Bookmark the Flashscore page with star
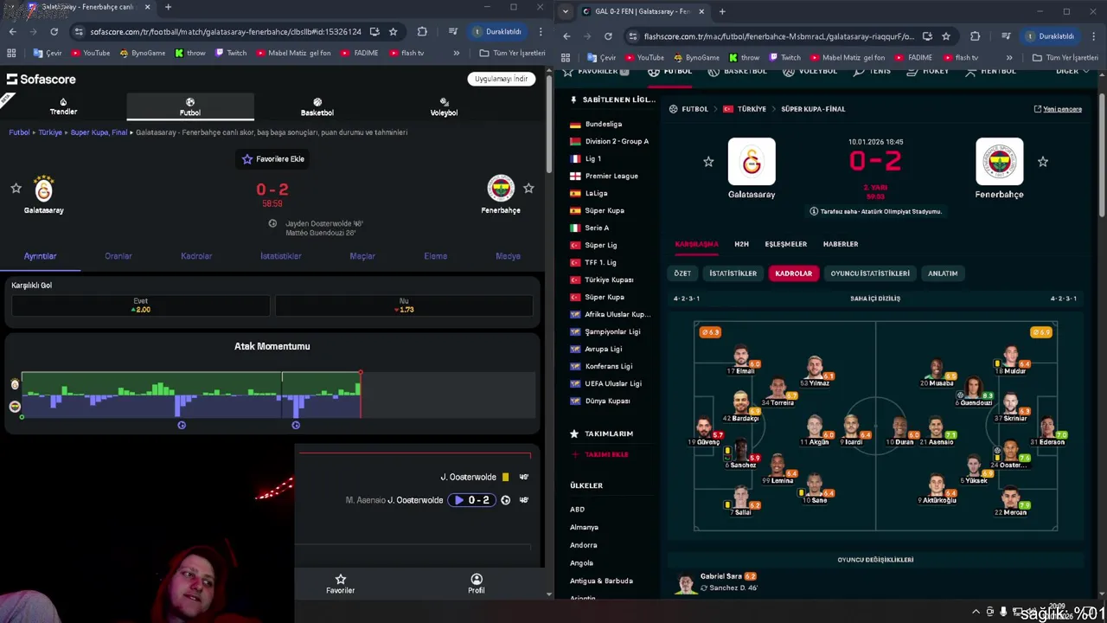Image resolution: width=1107 pixels, height=623 pixels. tap(946, 36)
